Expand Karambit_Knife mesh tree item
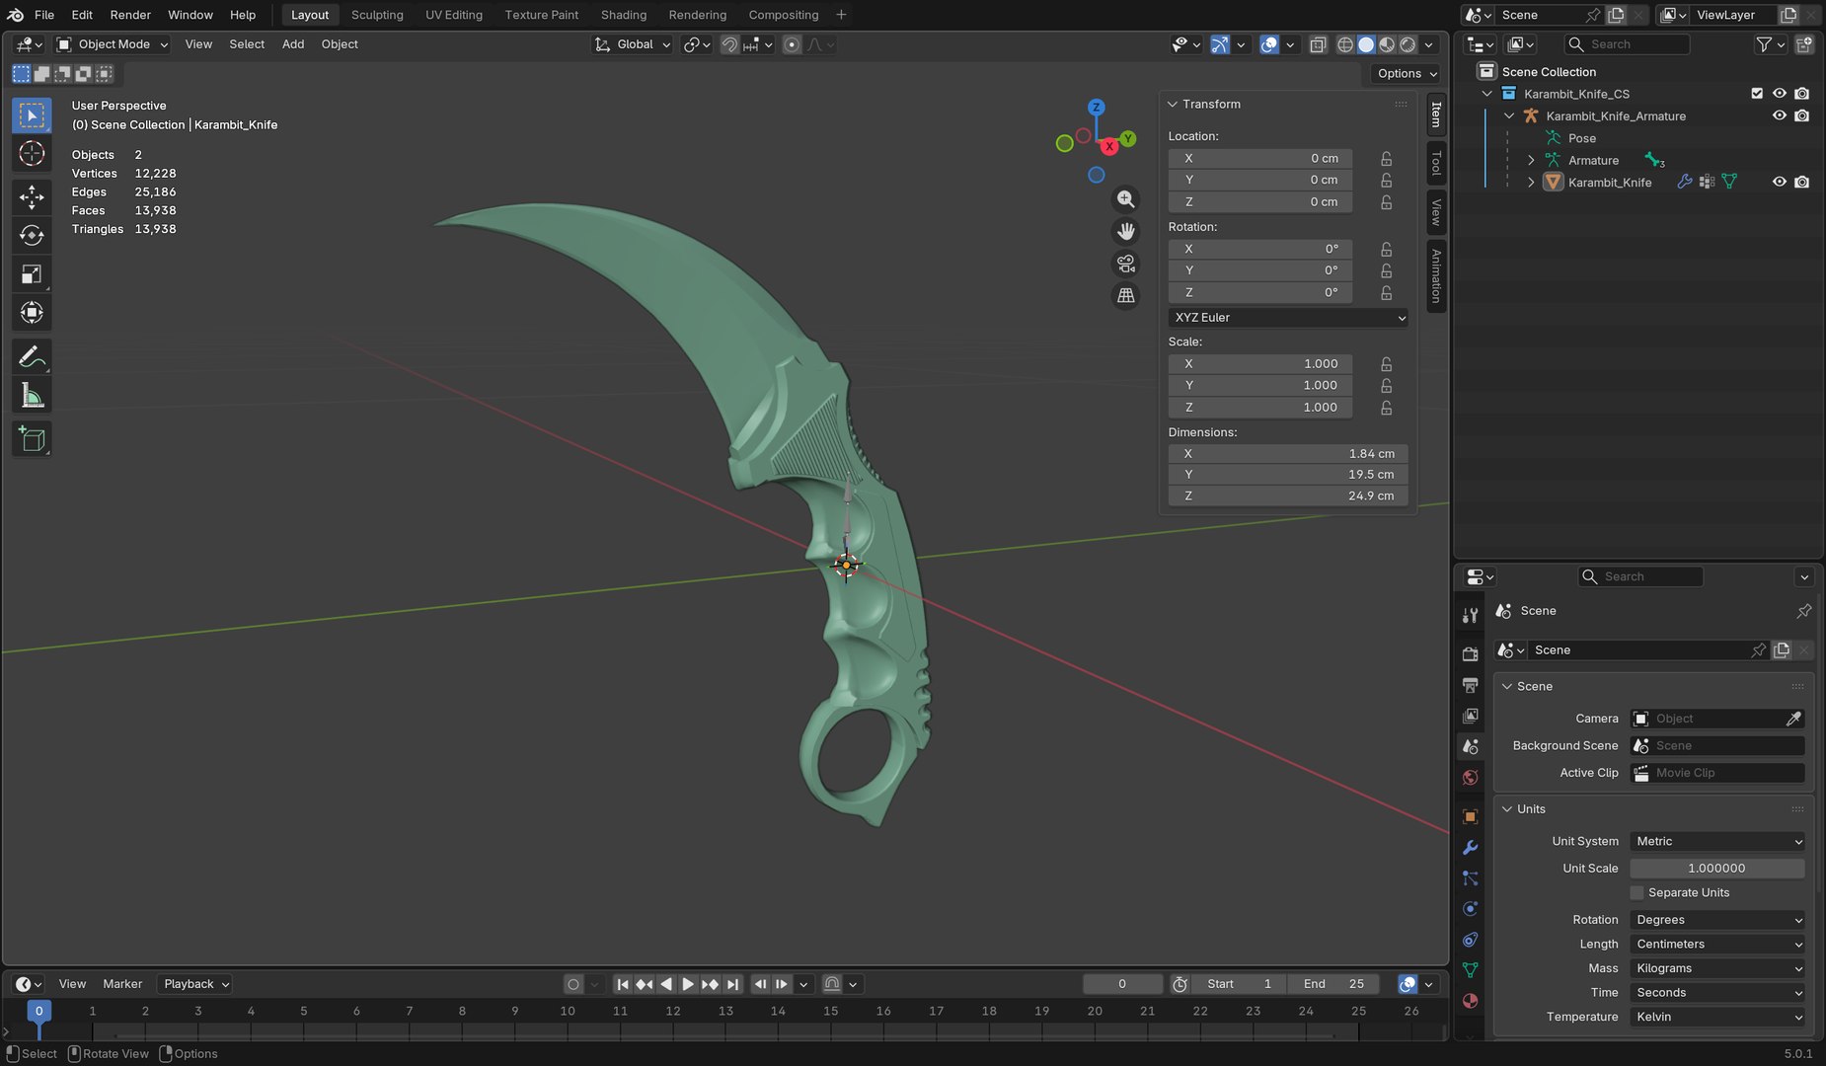This screenshot has width=1826, height=1066. tap(1531, 182)
